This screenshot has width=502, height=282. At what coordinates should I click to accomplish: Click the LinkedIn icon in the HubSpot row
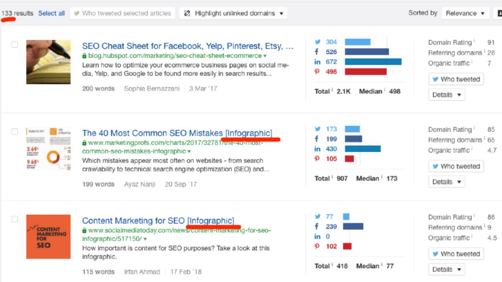pyautogui.click(x=318, y=62)
